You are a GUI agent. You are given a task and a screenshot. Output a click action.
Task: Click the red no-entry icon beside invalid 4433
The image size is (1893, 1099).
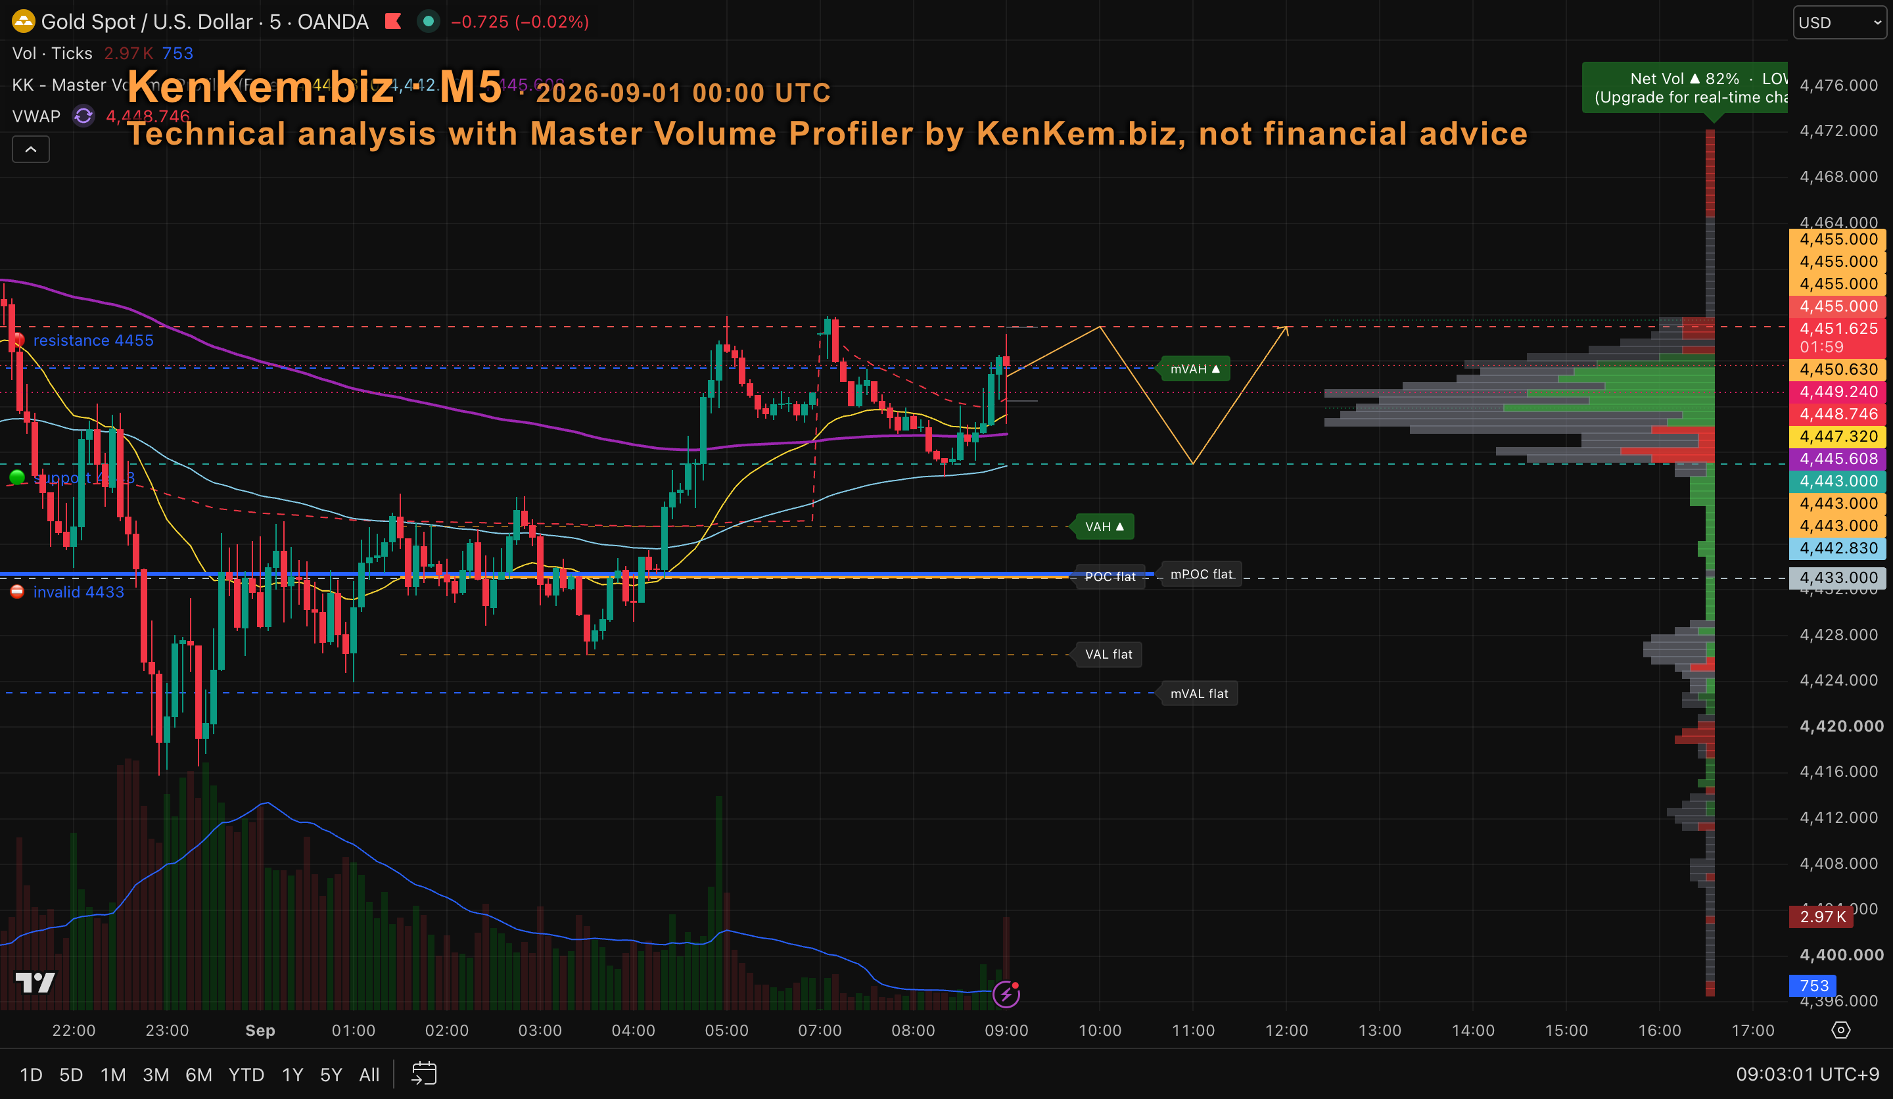coord(17,592)
